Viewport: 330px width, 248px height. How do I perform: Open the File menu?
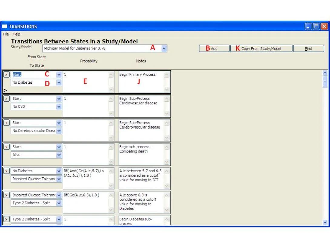click(6, 34)
